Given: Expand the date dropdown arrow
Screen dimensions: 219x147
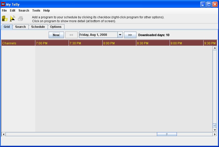Looking at the screenshot, I should 120,35.
